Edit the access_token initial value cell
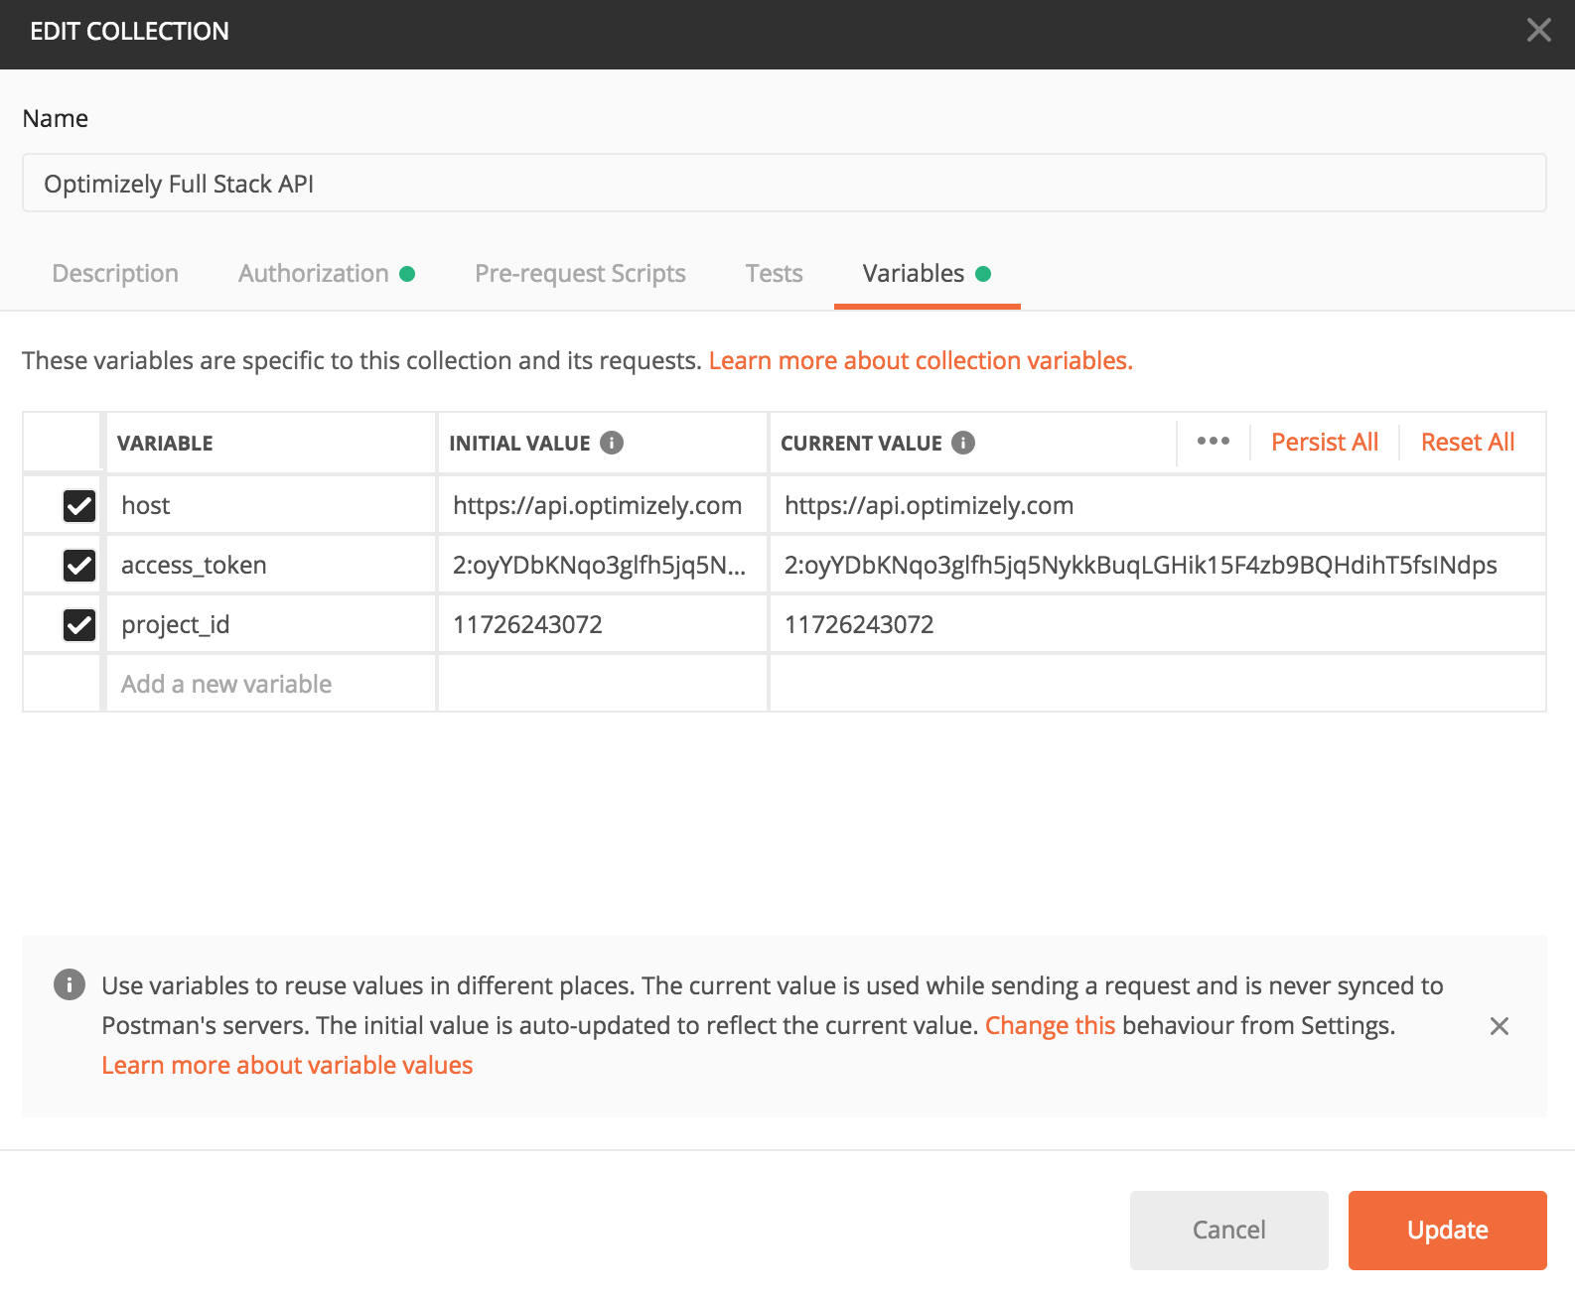 [x=603, y=565]
